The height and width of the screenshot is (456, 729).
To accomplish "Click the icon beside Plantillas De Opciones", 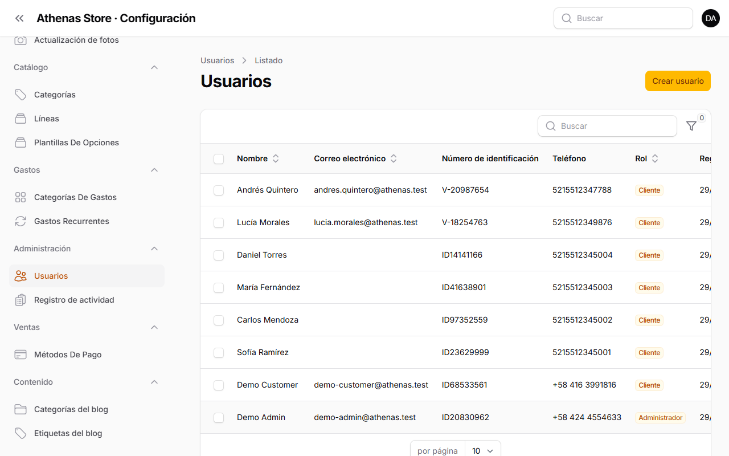I will (x=21, y=142).
